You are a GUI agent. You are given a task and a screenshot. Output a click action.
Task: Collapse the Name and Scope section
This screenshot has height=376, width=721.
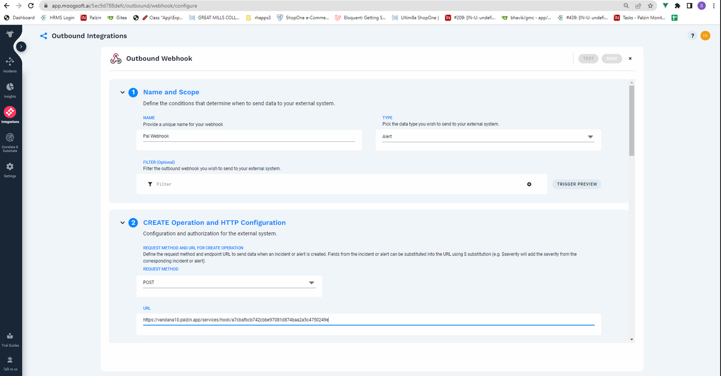[123, 92]
